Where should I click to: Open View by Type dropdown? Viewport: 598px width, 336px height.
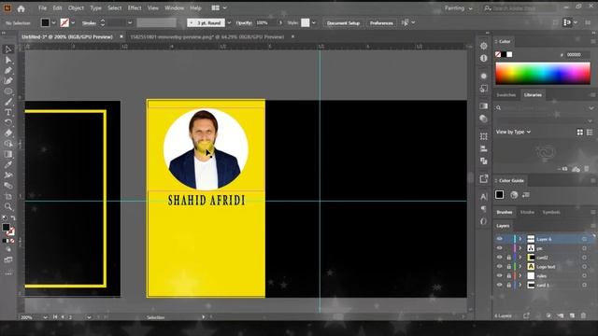pos(513,132)
